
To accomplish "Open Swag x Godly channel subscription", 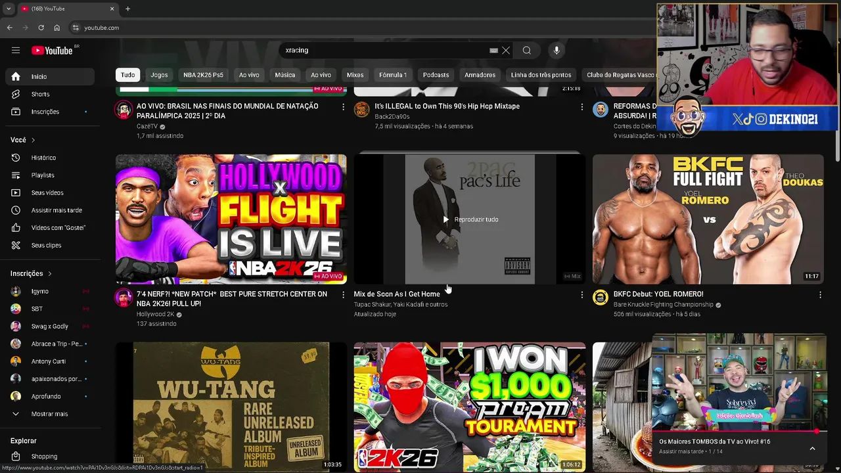I will coord(50,327).
